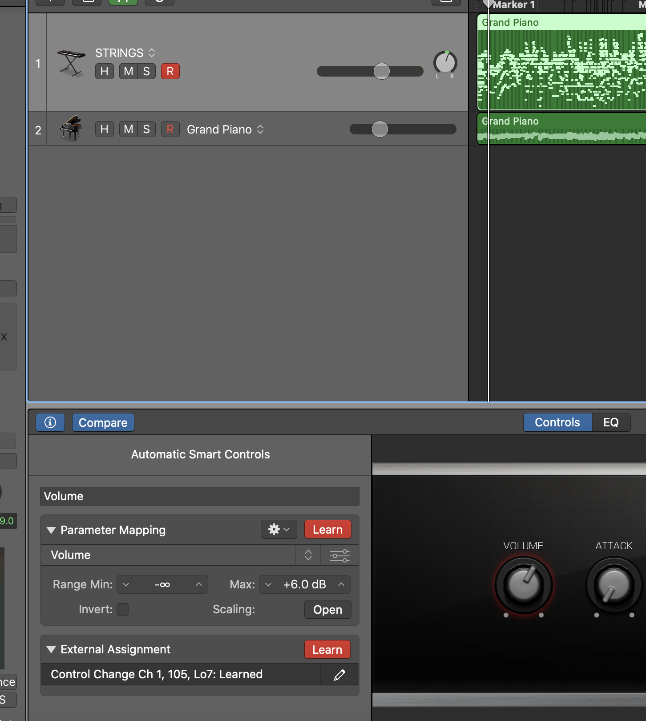Solo the Grand Piano track
646x721 pixels.
coord(146,129)
